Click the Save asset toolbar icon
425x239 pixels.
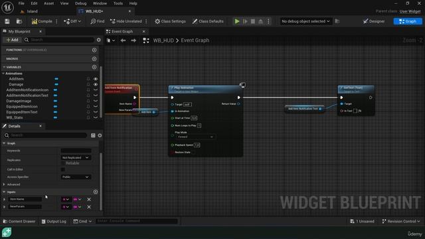tap(7, 21)
